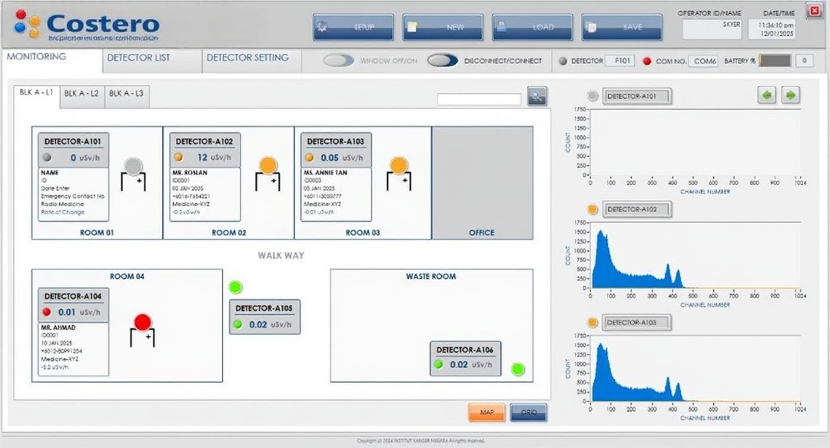The image size is (830, 448).
Task: Click the red detector indicator in Room 04
Action: [142, 321]
